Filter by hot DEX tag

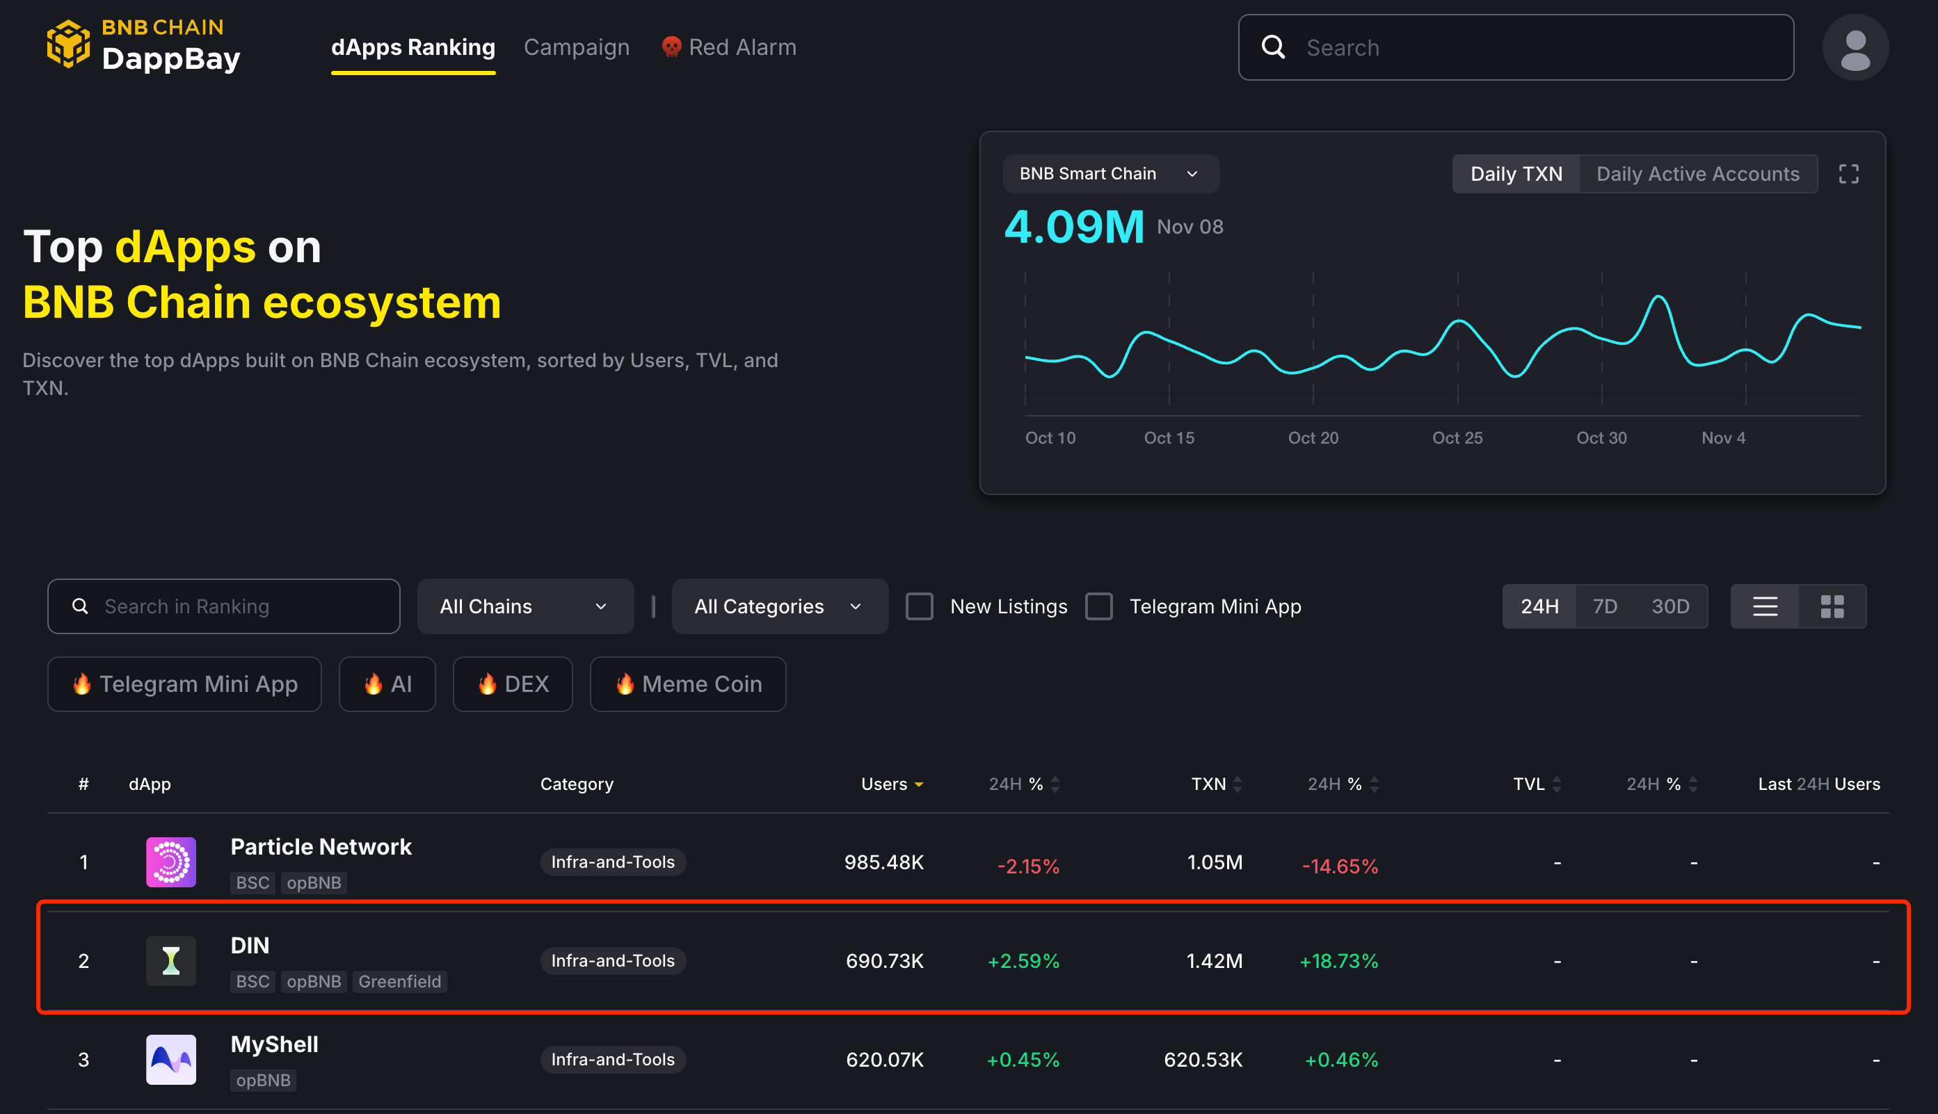click(513, 684)
